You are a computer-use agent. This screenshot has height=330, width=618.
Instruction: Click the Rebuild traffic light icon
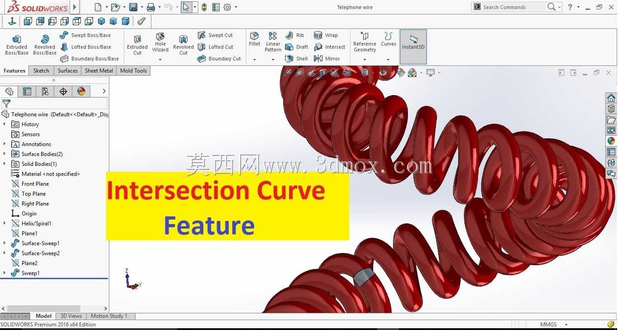204,7
